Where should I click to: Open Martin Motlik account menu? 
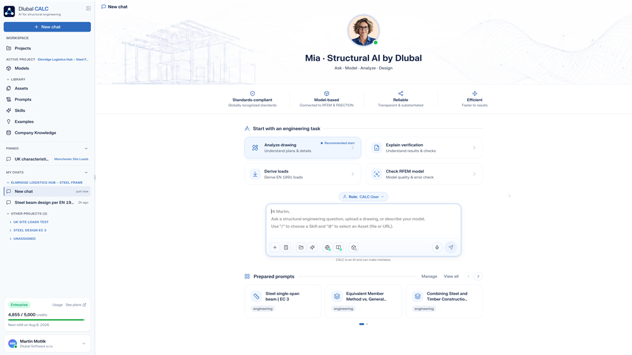tap(47, 344)
